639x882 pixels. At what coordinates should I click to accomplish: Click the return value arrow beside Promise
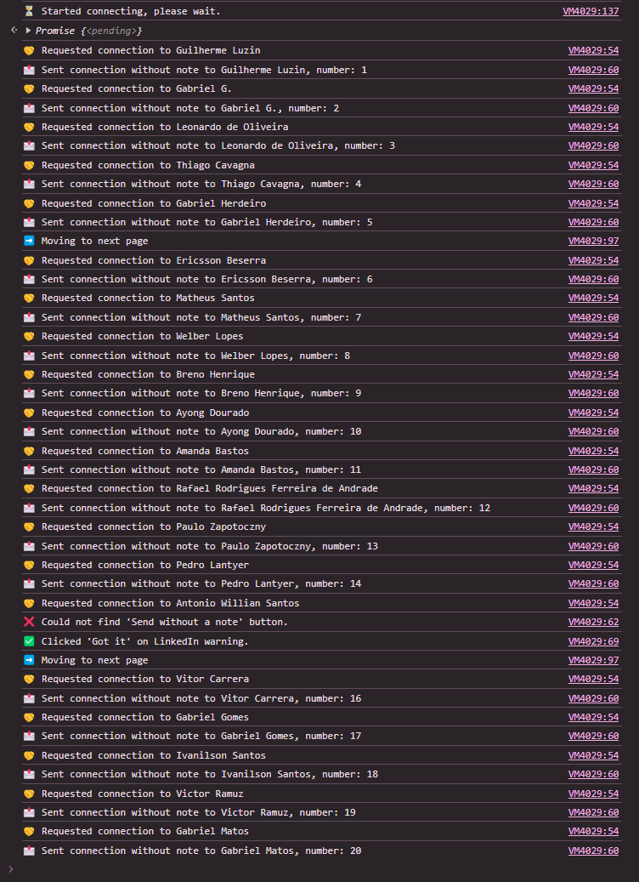(x=14, y=31)
